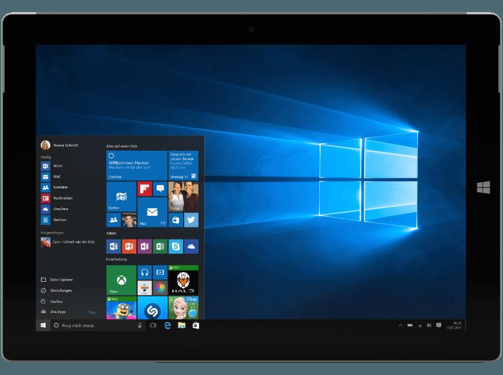
Task: Open Nachrichten in the Start menu list
Action: (56, 198)
